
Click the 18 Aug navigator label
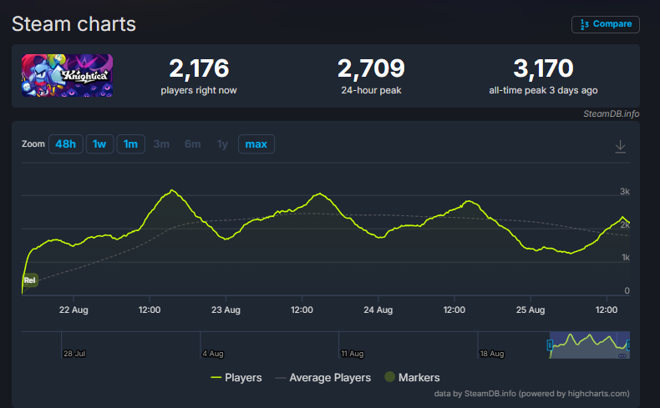tap(491, 354)
